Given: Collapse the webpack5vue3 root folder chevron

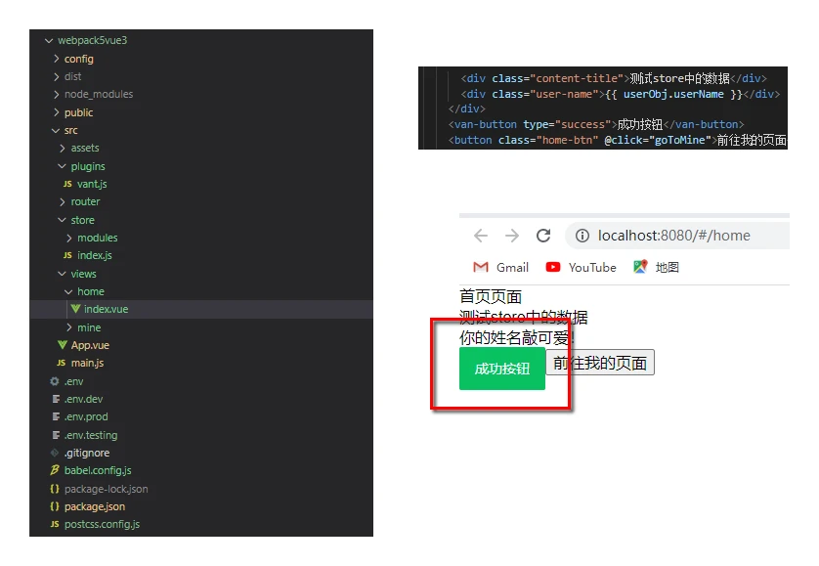Looking at the screenshot, I should 49,41.
